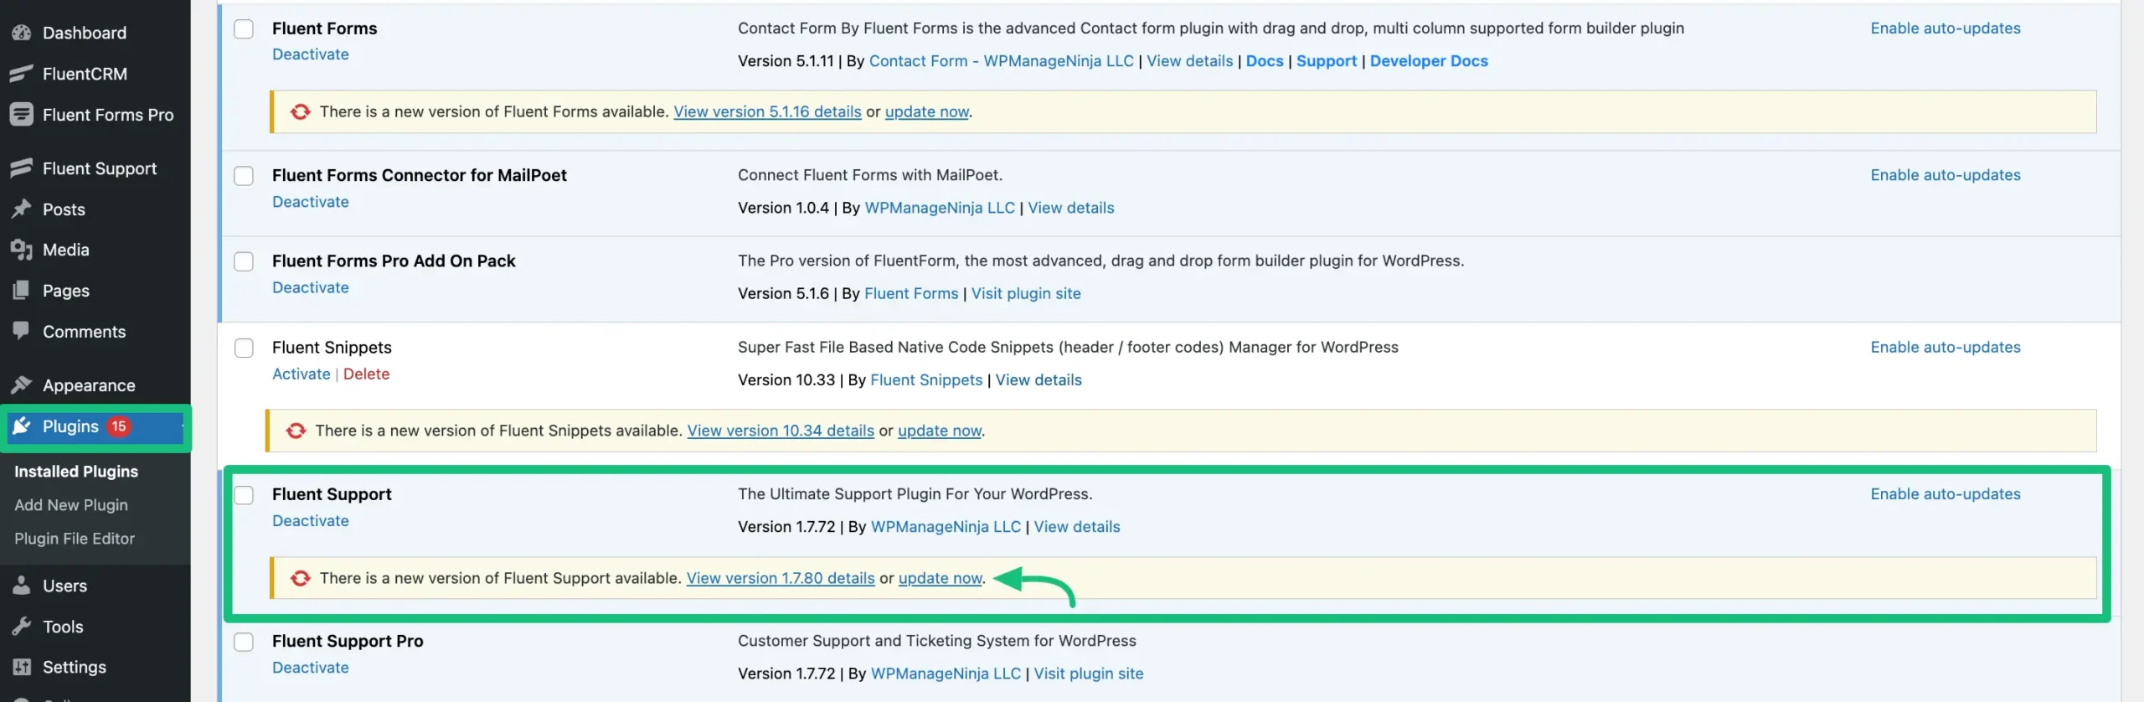
Task: Select the Appearance brush icon
Action: tap(23, 385)
